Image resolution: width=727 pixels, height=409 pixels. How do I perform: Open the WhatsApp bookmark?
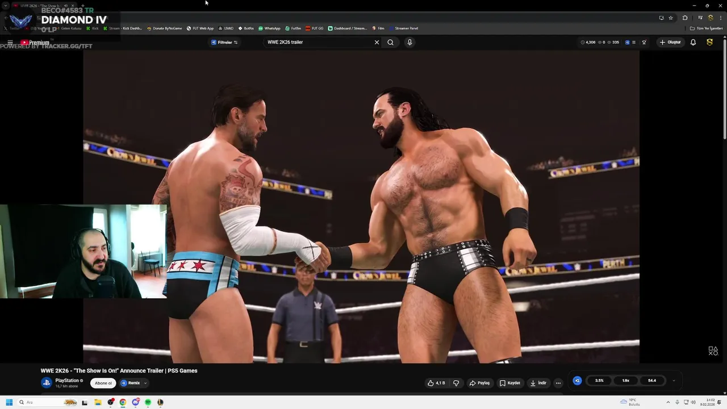(x=269, y=28)
